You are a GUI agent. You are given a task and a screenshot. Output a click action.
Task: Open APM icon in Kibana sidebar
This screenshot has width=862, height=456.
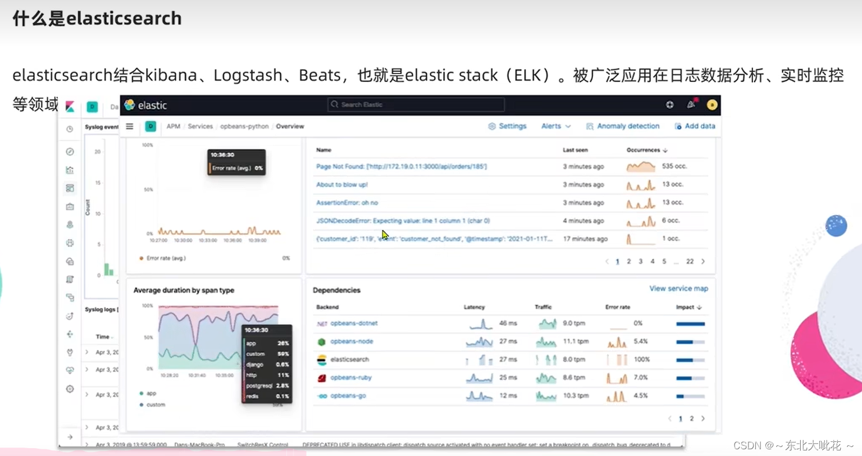tap(70, 298)
